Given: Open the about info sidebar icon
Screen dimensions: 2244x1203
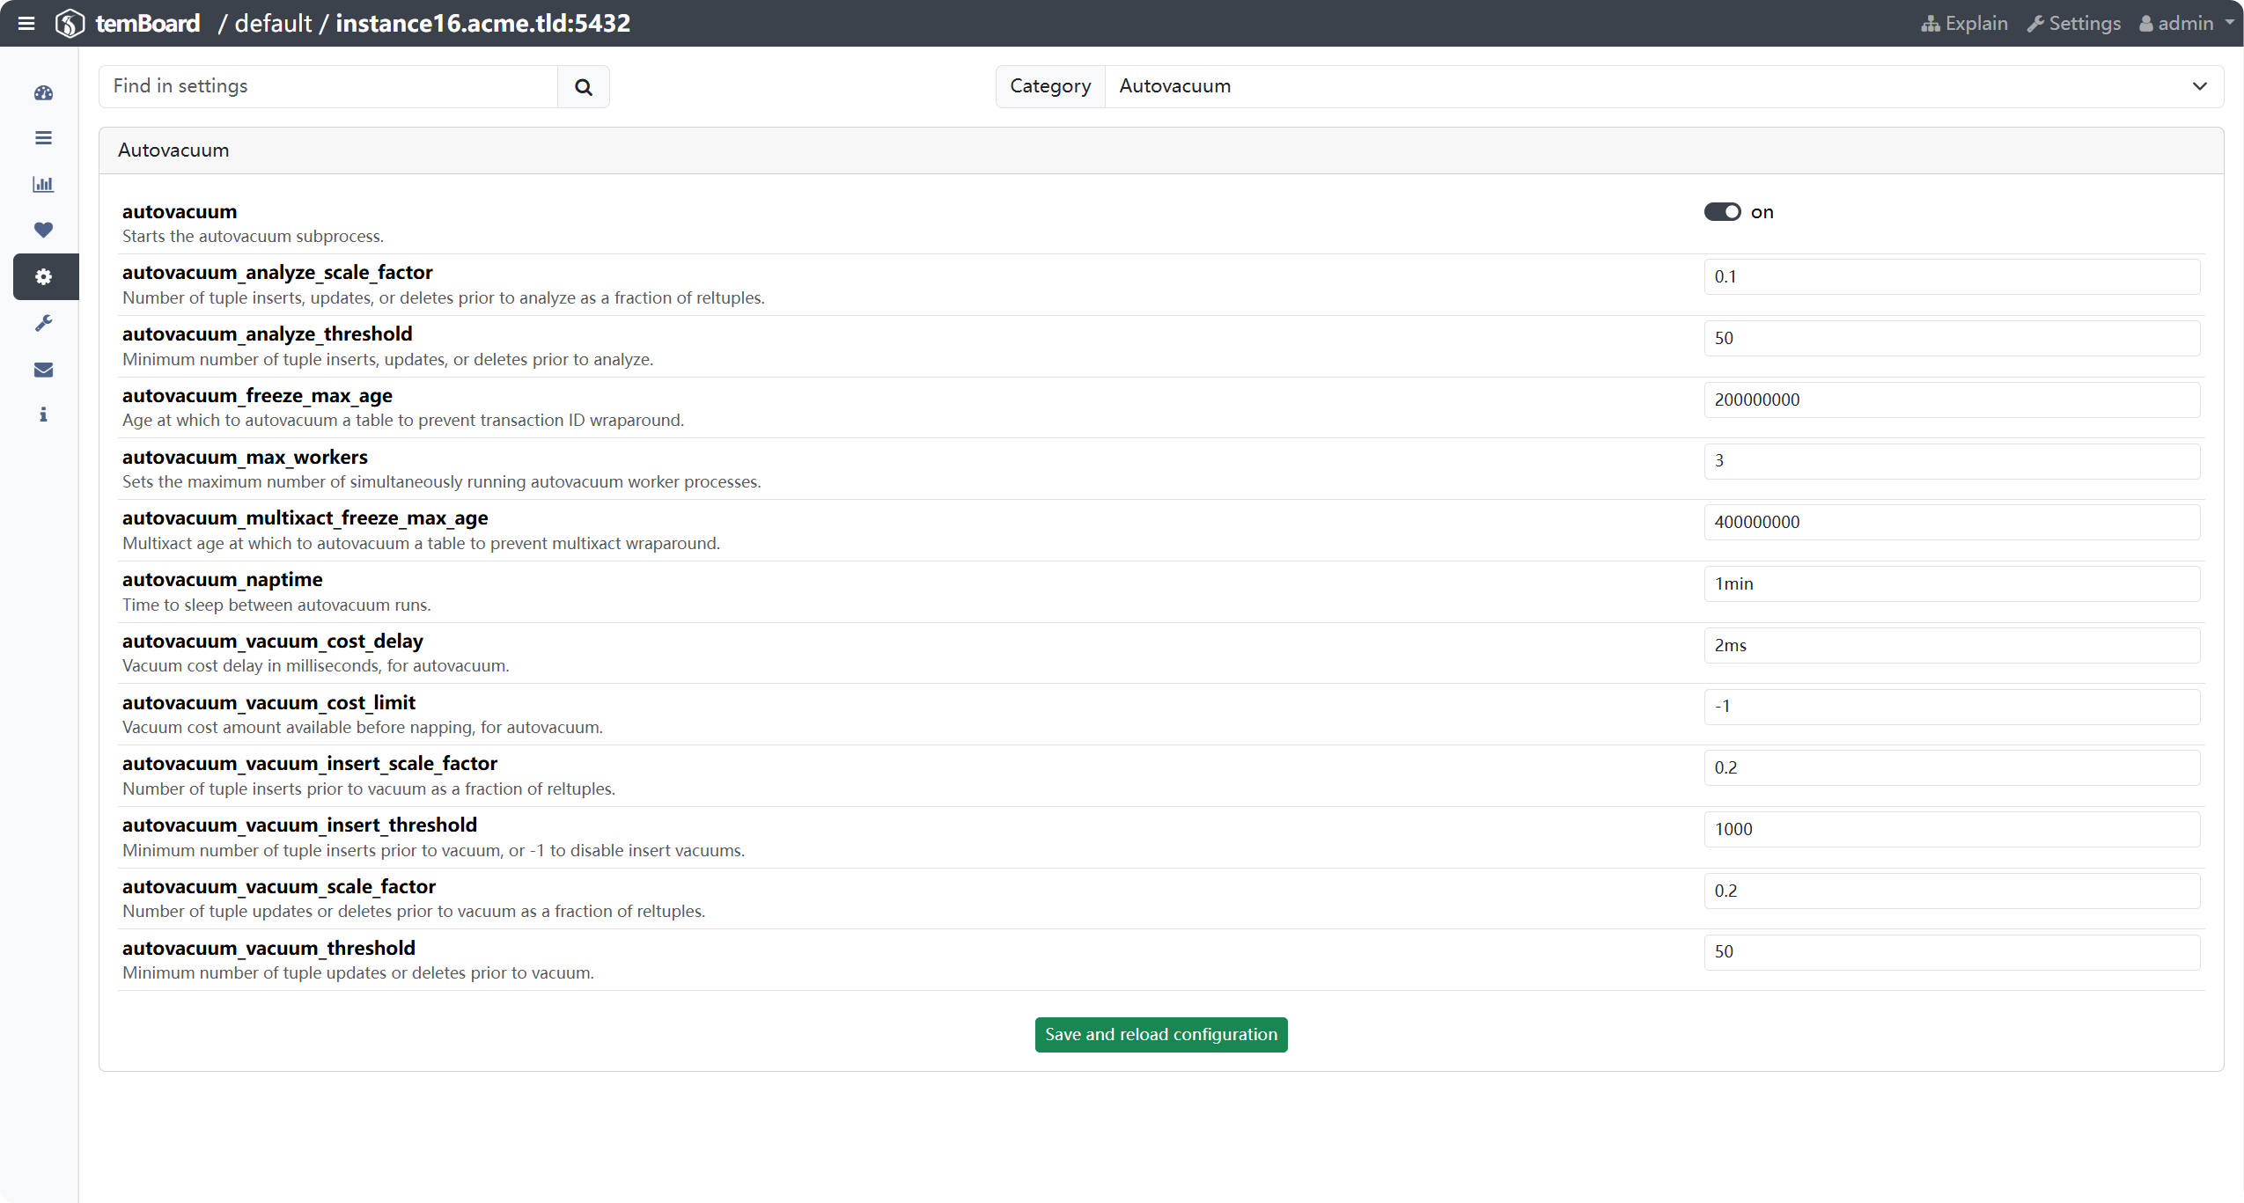Looking at the screenshot, I should [x=43, y=414].
